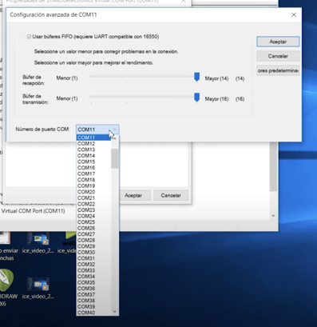Image resolution: width=317 pixels, height=327 pixels.
Task: Select COM39 in the port list
Action: [93, 306]
